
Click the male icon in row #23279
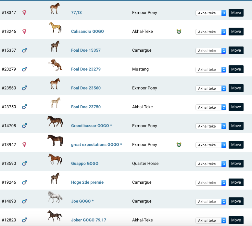pos(24,69)
